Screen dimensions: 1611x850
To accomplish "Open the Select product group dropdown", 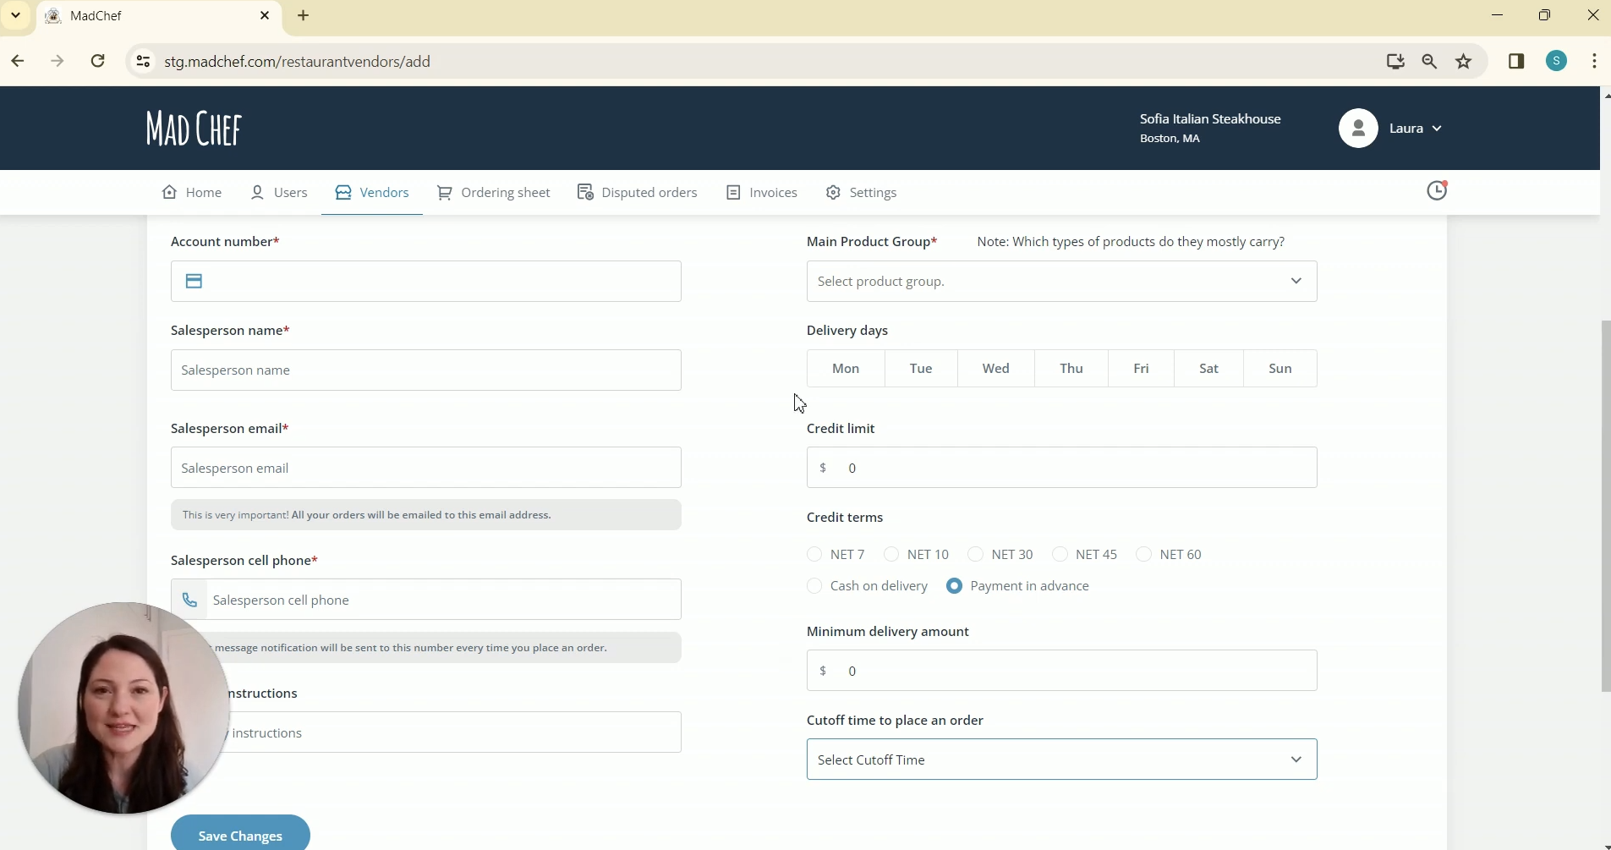I will (1062, 282).
